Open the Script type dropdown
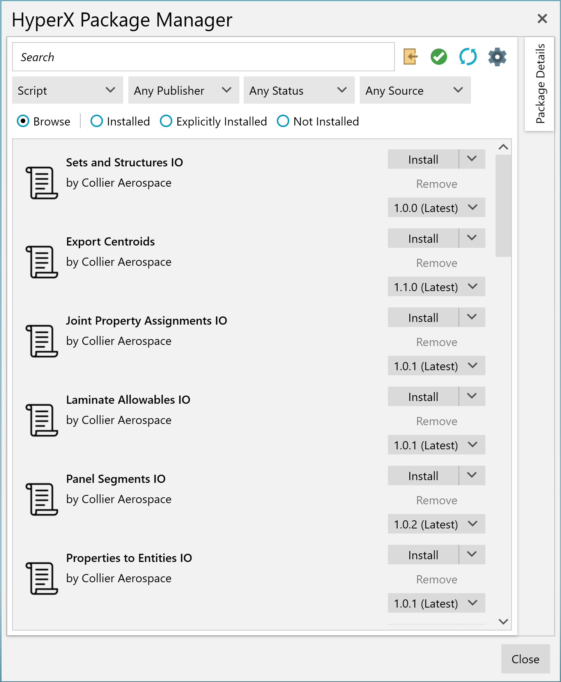This screenshot has width=561, height=682. 67,90
